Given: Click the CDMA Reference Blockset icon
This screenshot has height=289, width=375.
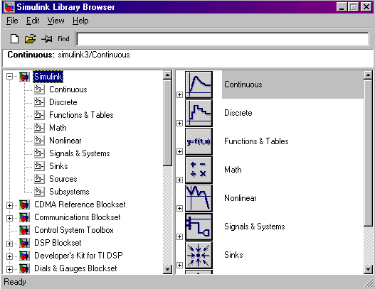Looking at the screenshot, I should coord(24,205).
